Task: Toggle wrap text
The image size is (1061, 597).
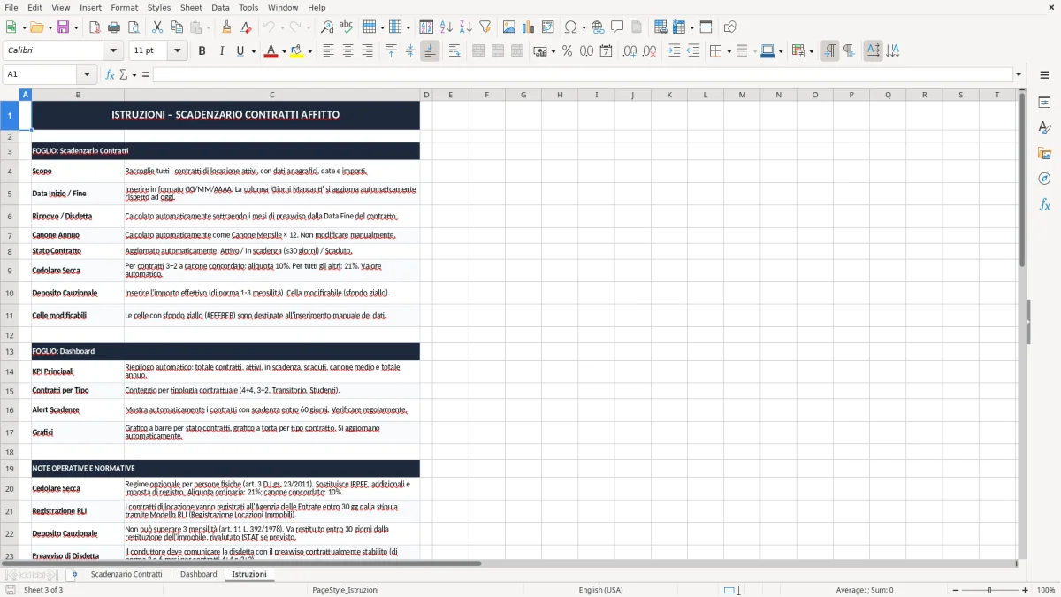Action: (x=454, y=51)
